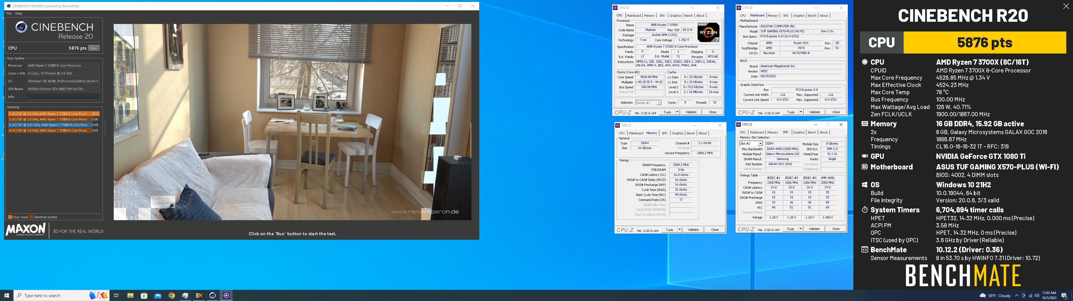Expand the Slot #2 memory slot dropdown
The height and width of the screenshot is (301, 1073).
[x=760, y=144]
